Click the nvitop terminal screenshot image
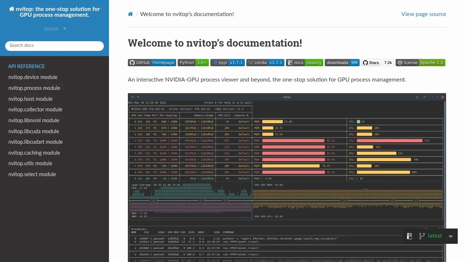Viewport: 465px width, 262px height. tap(287, 178)
